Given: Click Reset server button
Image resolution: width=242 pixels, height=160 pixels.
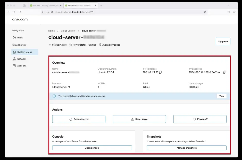Looking at the screenshot, I should click(x=139, y=119).
